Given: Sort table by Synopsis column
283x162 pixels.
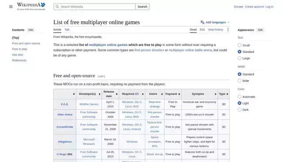Looking at the screenshot, I should [x=215, y=94].
